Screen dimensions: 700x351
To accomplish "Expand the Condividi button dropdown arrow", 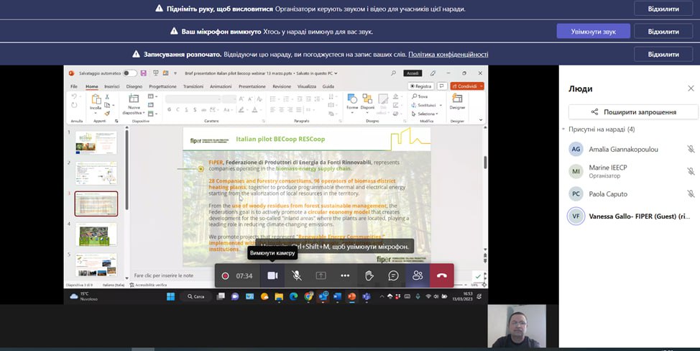I will coord(482,86).
